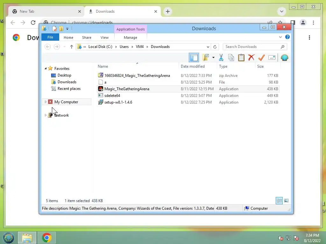Select the sdelete64 application file
326x244 pixels.
[188, 95]
